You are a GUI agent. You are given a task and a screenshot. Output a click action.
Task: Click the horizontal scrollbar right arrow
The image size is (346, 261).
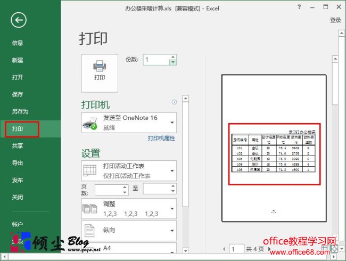tap(334, 257)
